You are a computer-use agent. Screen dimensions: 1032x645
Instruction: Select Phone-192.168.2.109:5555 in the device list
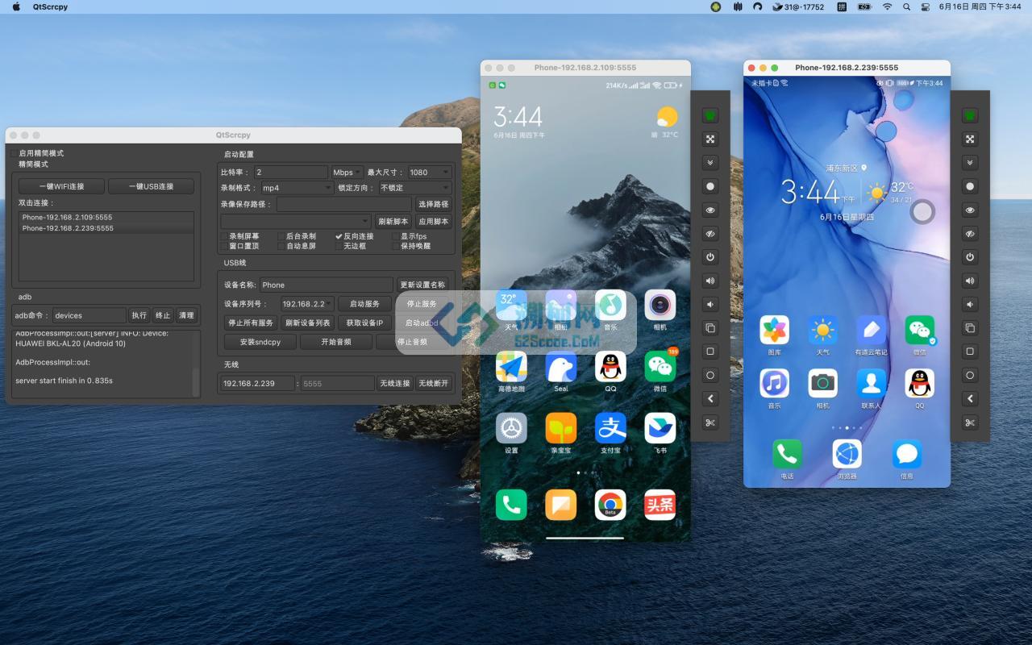pyautogui.click(x=106, y=218)
